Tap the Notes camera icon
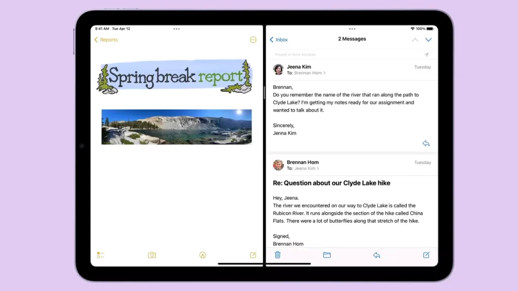The height and width of the screenshot is (291, 518). pos(152,255)
